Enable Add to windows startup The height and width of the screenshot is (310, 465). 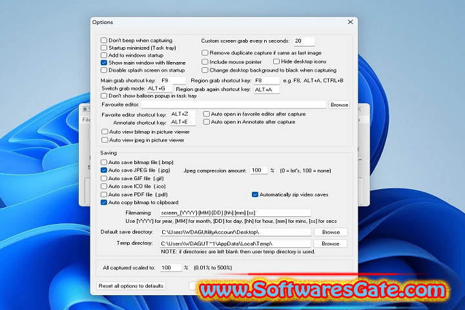pos(104,55)
